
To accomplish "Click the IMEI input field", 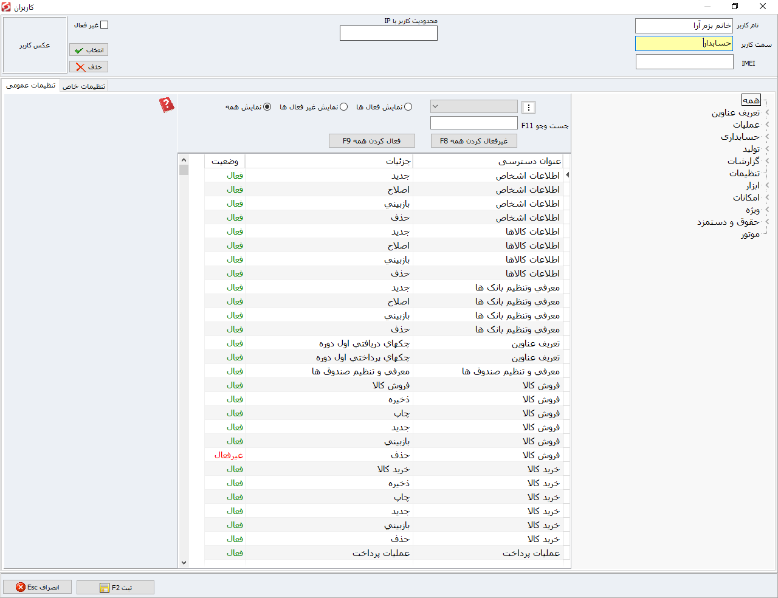I will [x=684, y=62].
